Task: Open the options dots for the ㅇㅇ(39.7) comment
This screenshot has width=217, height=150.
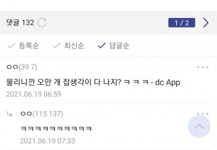Action: point(203,67)
